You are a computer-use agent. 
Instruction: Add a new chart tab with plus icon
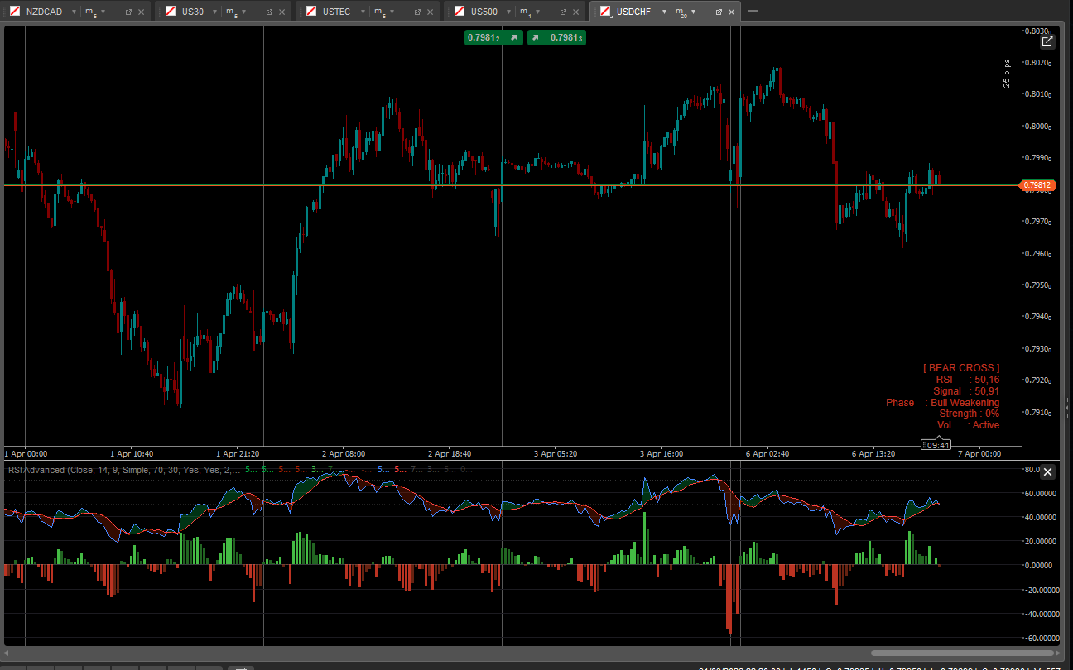[753, 11]
